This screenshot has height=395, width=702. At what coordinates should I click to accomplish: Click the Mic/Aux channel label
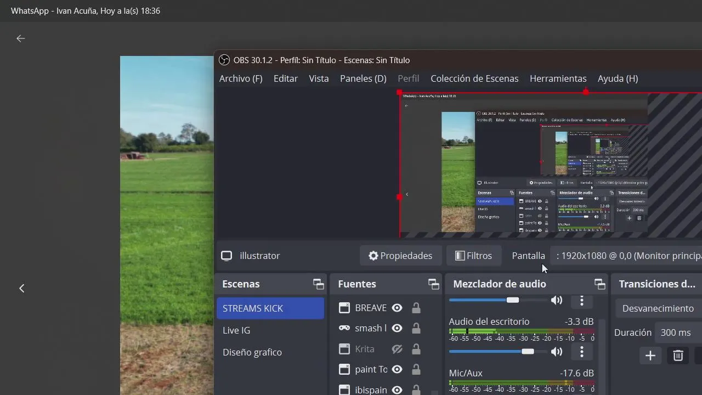(466, 373)
